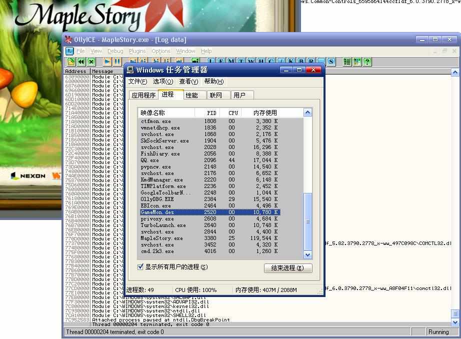Image resolution: width=461 pixels, height=339 pixels.
Task: Open the CPU window with the C toolbar icon
Action: [271, 61]
